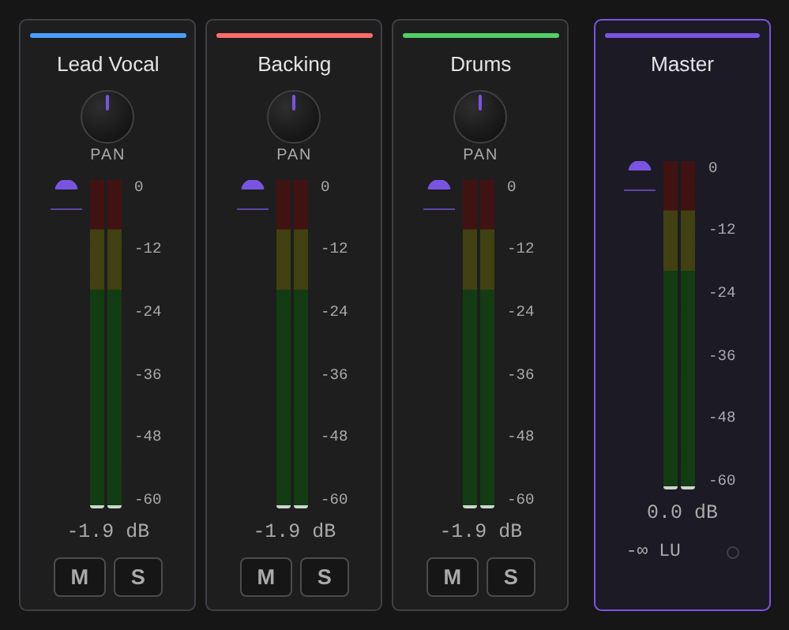This screenshot has width=789, height=630.
Task: Mute the Drums channel
Action: [453, 576]
